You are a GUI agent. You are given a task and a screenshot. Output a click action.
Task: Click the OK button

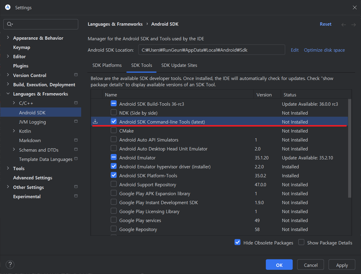click(279, 265)
